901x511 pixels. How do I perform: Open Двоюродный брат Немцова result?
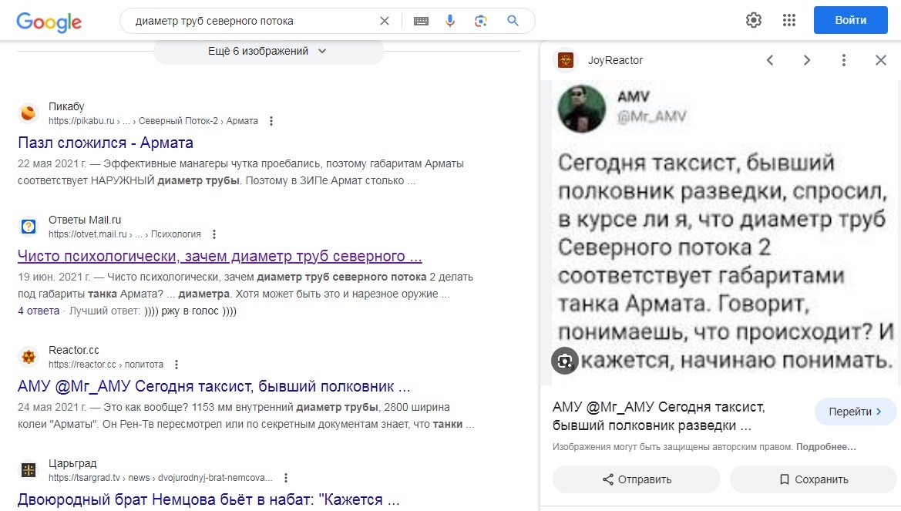coord(208,499)
